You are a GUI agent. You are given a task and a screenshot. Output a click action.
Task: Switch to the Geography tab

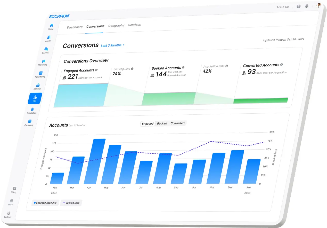[116, 25]
